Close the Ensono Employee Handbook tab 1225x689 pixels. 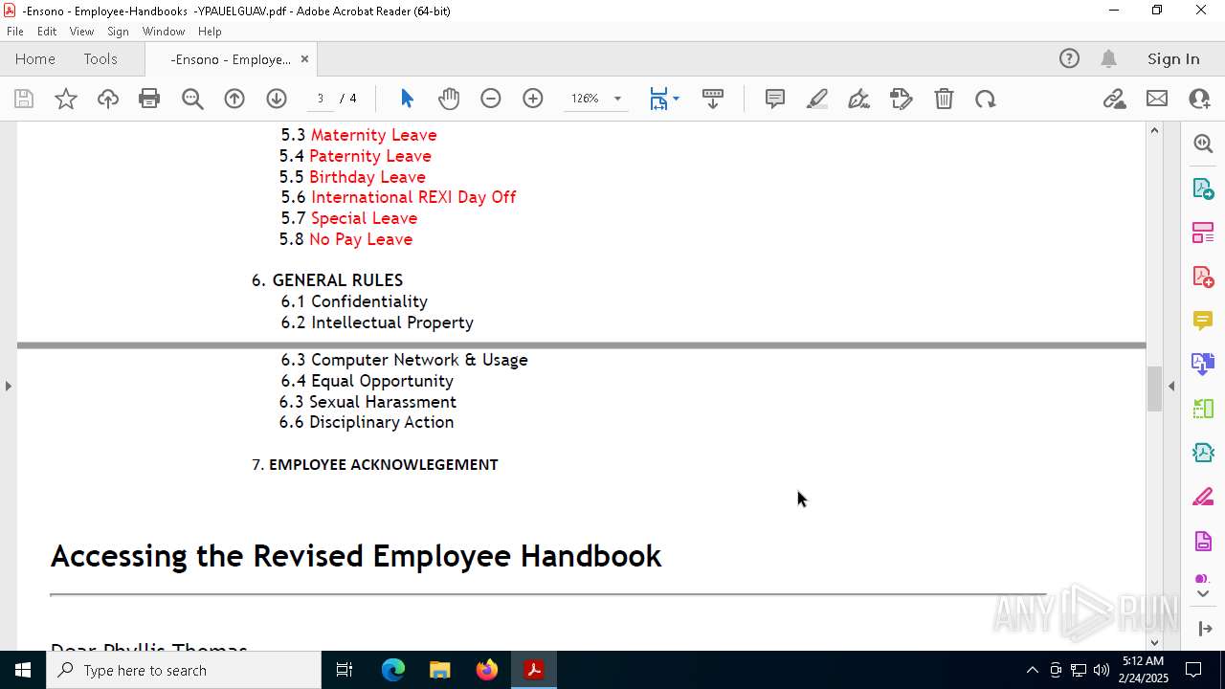304,59
